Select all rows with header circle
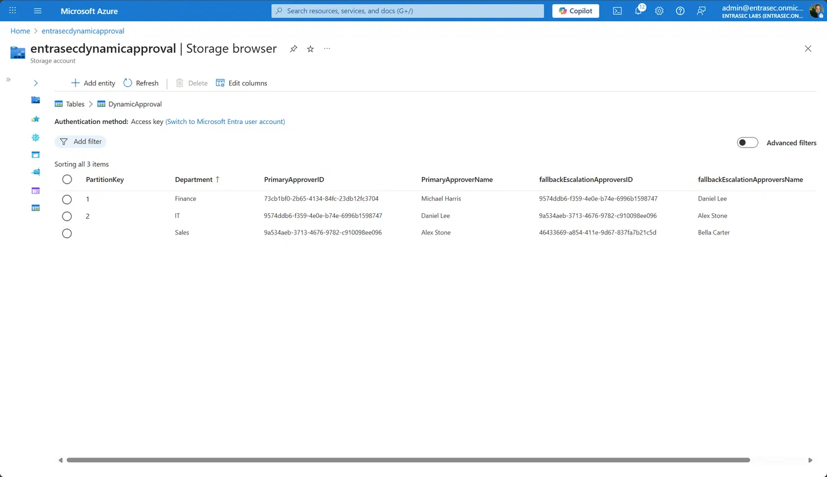Image resolution: width=827 pixels, height=477 pixels. pyautogui.click(x=67, y=179)
